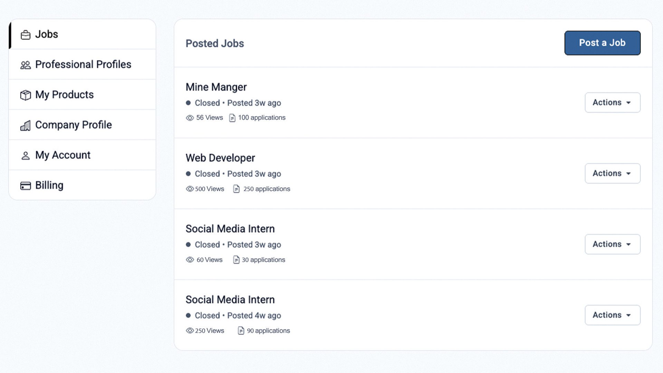Click the briefcase icon beside Jobs
The width and height of the screenshot is (663, 373).
[x=26, y=35]
